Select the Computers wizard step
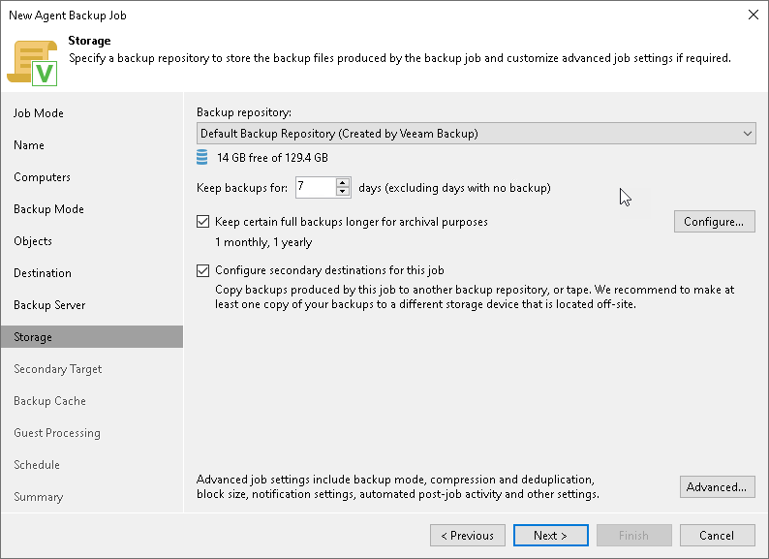This screenshot has width=769, height=559. (42, 177)
